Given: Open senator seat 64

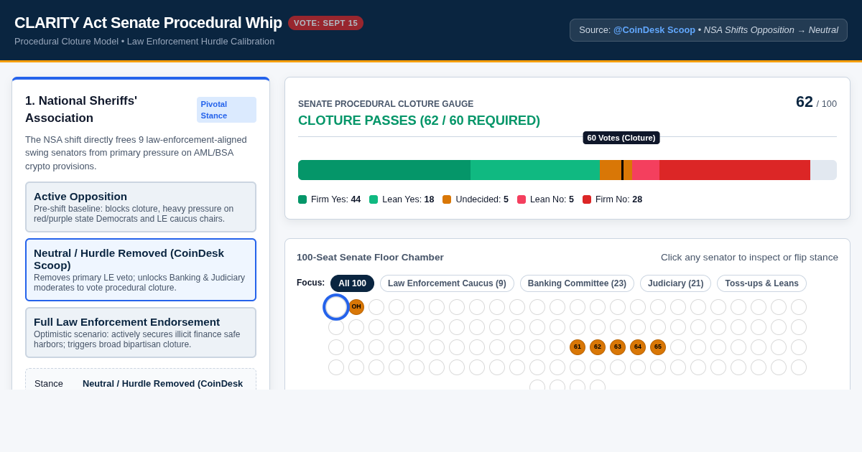Looking at the screenshot, I should [x=638, y=347].
